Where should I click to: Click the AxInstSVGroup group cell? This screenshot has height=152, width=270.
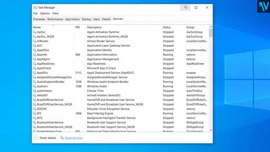(195, 95)
